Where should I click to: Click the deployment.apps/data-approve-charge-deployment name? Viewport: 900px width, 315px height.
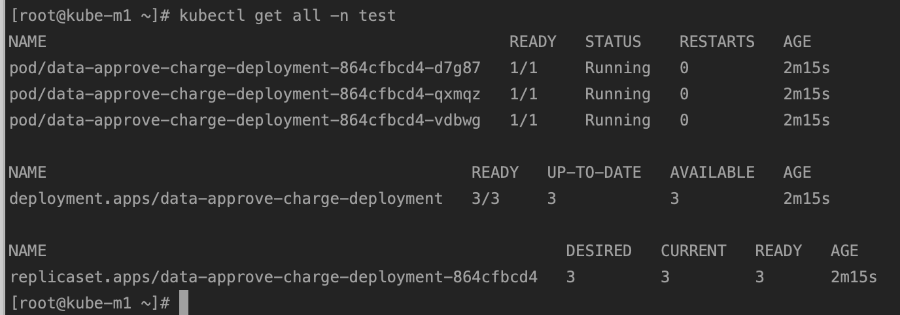(226, 199)
